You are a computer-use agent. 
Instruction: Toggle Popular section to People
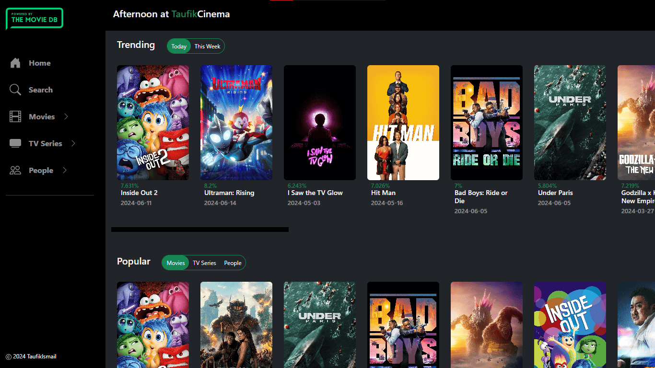pos(233,263)
